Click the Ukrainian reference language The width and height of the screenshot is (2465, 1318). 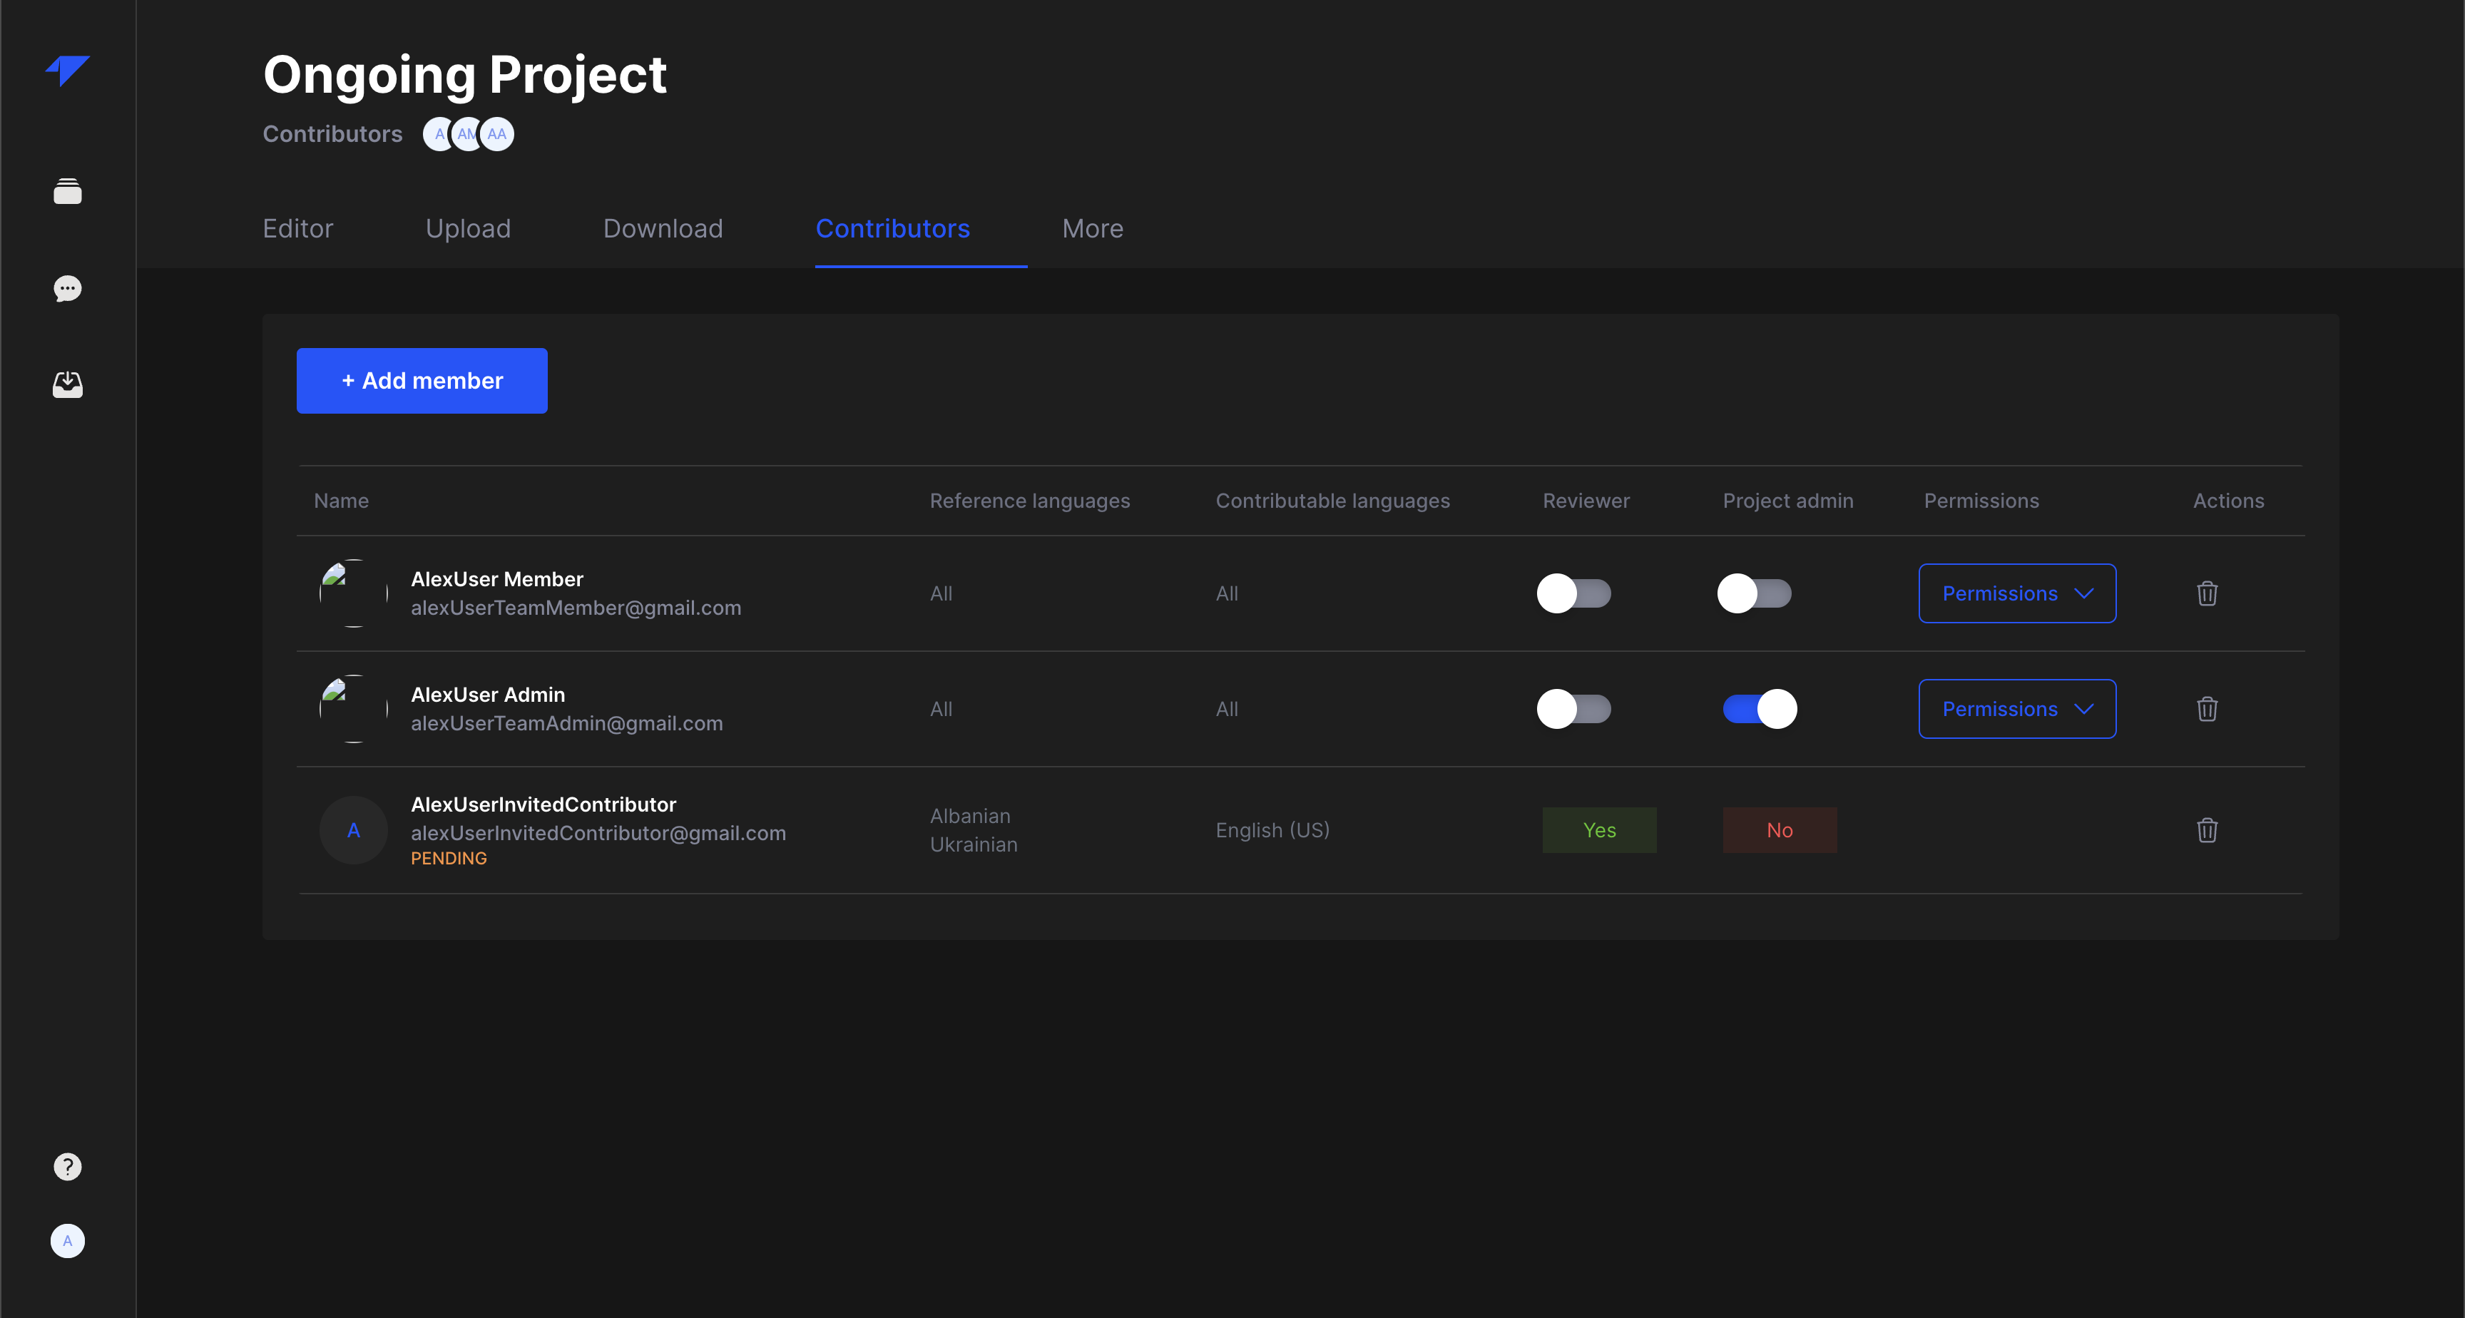coord(974,844)
